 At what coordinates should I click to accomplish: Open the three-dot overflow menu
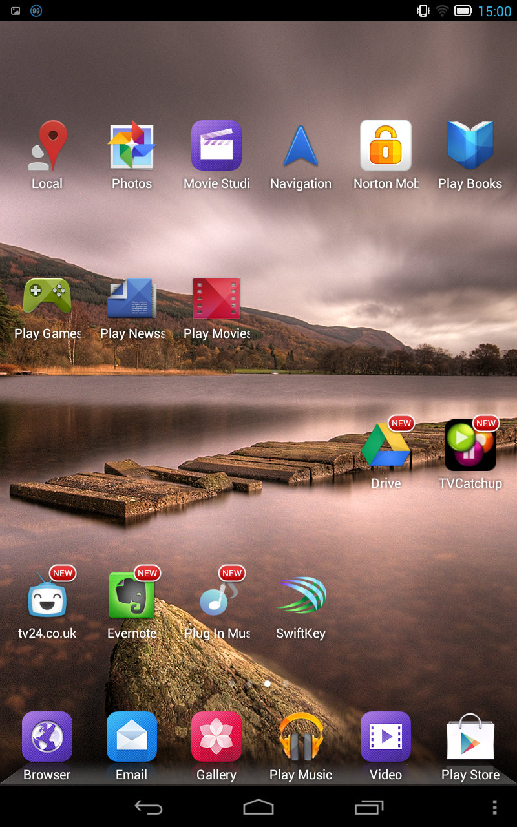click(x=495, y=807)
